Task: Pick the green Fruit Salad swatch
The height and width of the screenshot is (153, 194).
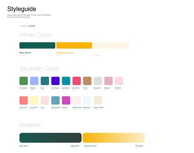Action: (24, 81)
